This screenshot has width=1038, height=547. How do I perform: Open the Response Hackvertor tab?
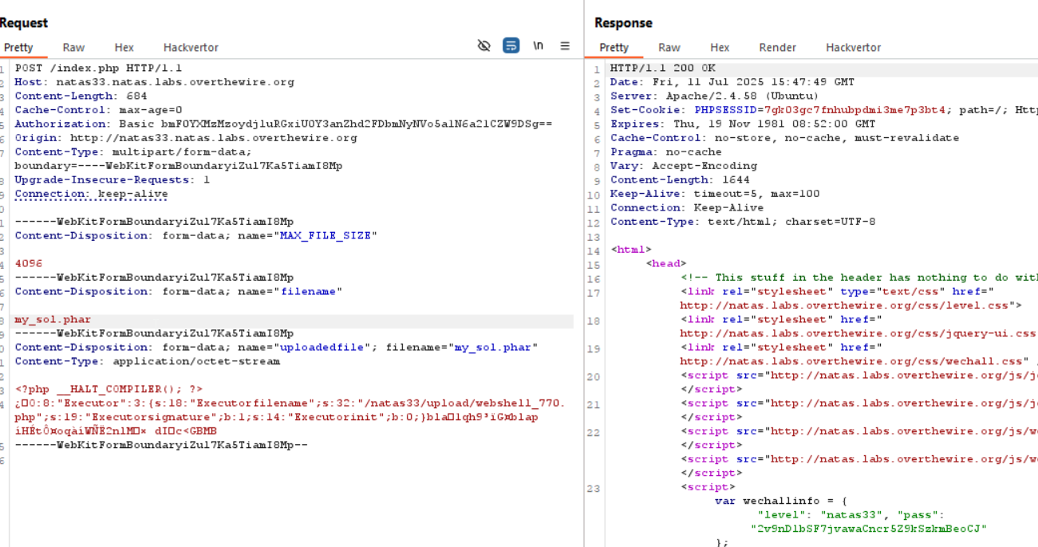[x=853, y=47]
